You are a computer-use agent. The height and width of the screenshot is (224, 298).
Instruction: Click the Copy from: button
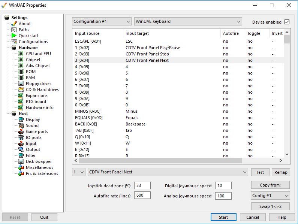click(270, 185)
